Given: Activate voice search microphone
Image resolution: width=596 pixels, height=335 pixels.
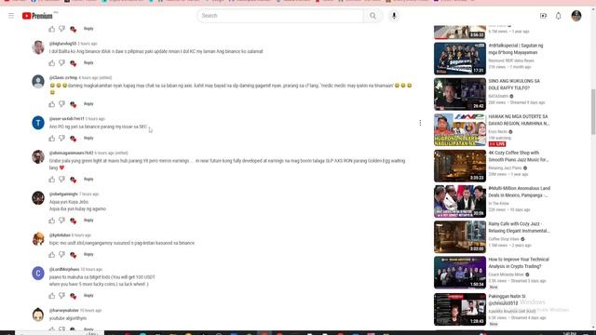Looking at the screenshot, I should (x=394, y=16).
